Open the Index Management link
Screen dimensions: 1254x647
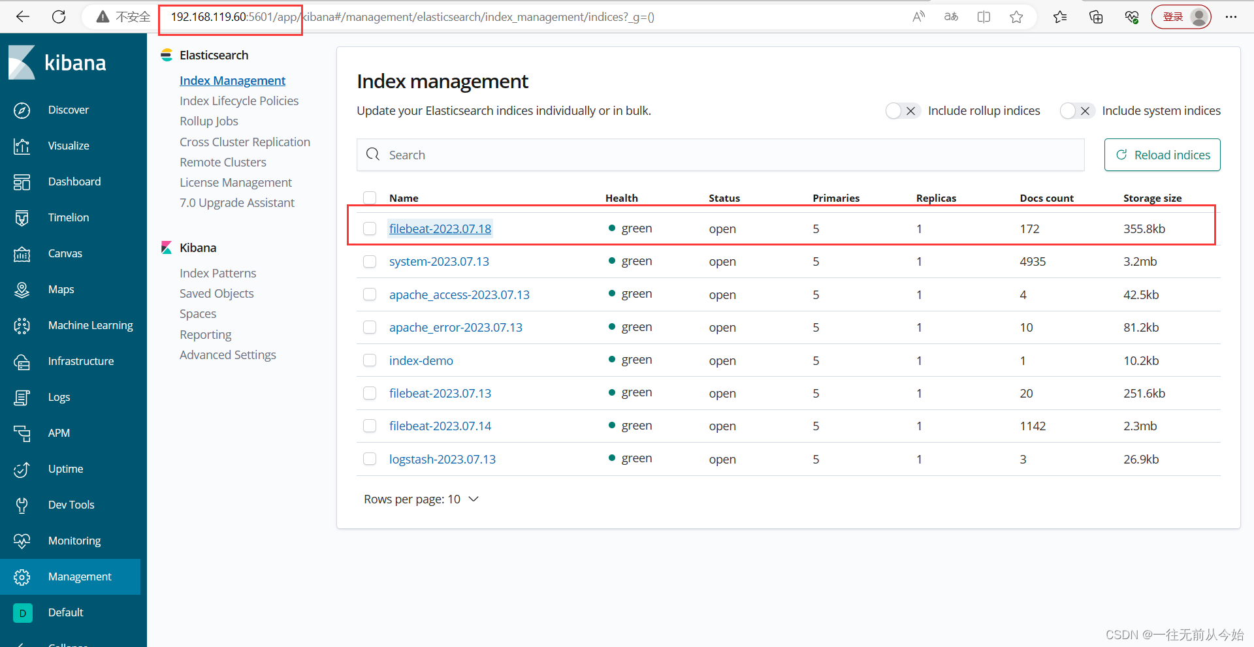pos(233,81)
